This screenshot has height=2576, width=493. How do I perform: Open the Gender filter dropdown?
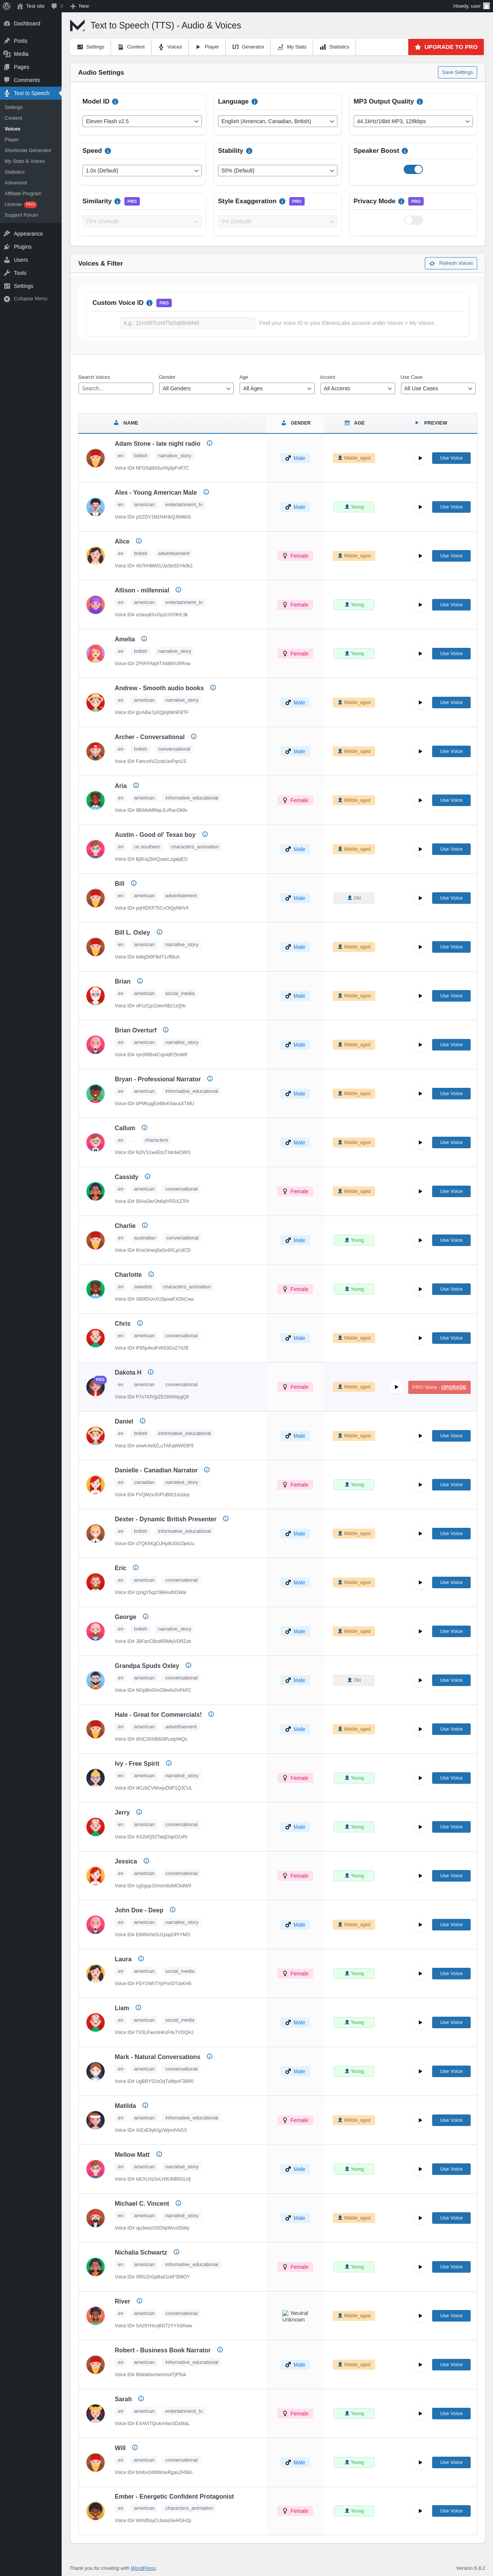click(196, 388)
